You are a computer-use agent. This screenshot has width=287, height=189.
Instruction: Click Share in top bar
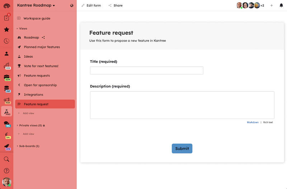pos(116,5)
